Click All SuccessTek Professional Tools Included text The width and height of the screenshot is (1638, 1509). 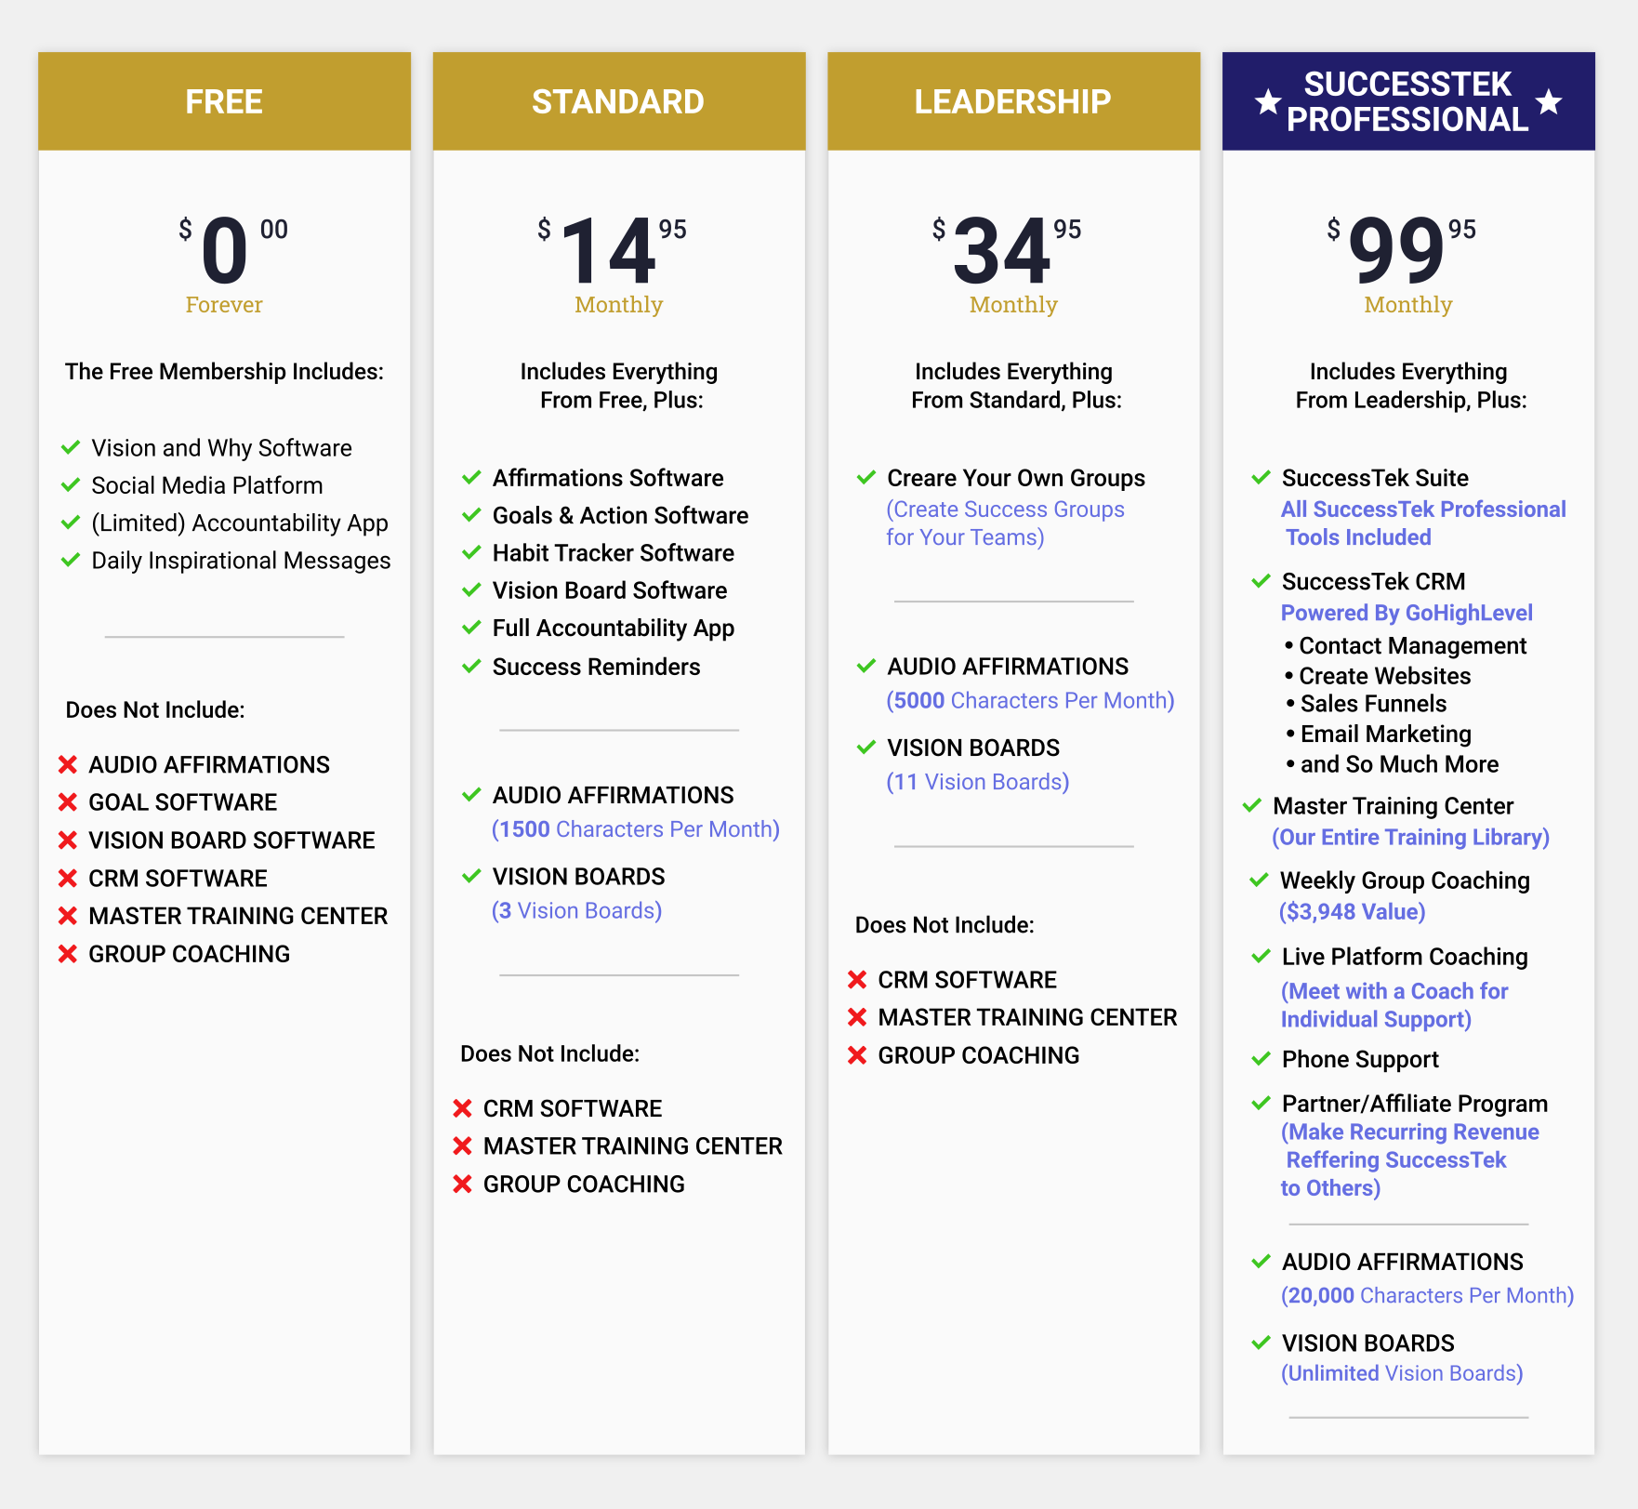click(x=1422, y=523)
